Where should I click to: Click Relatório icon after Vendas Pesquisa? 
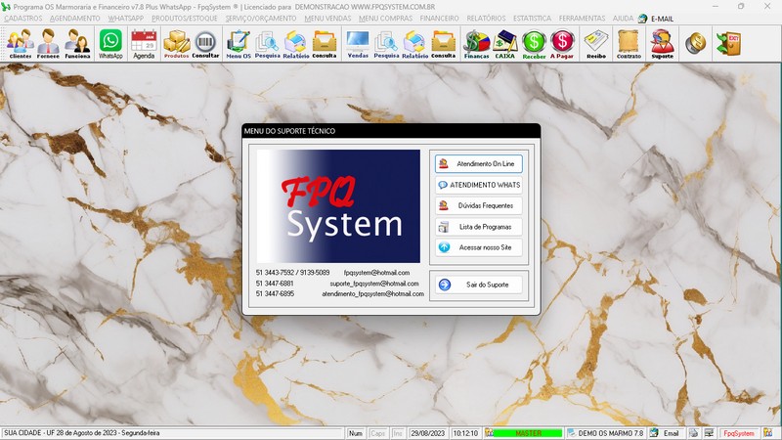tap(414, 43)
